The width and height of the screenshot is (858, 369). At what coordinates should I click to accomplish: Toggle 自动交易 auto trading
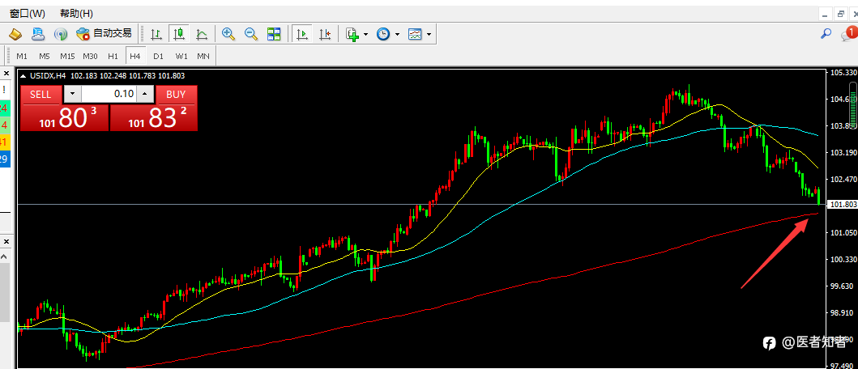click(x=104, y=34)
